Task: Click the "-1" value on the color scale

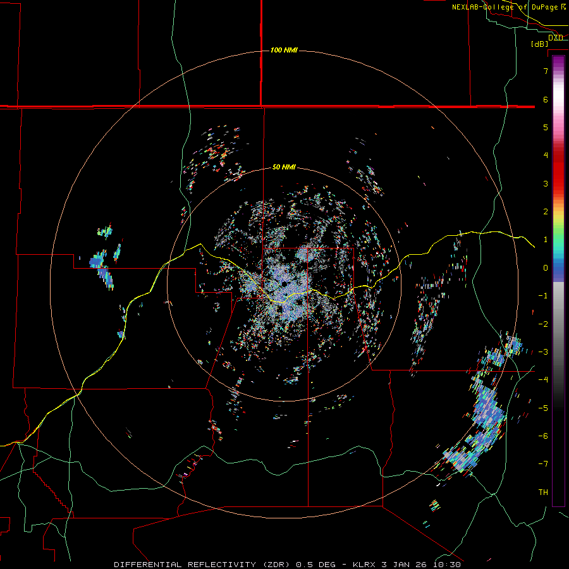Action: tap(543, 296)
